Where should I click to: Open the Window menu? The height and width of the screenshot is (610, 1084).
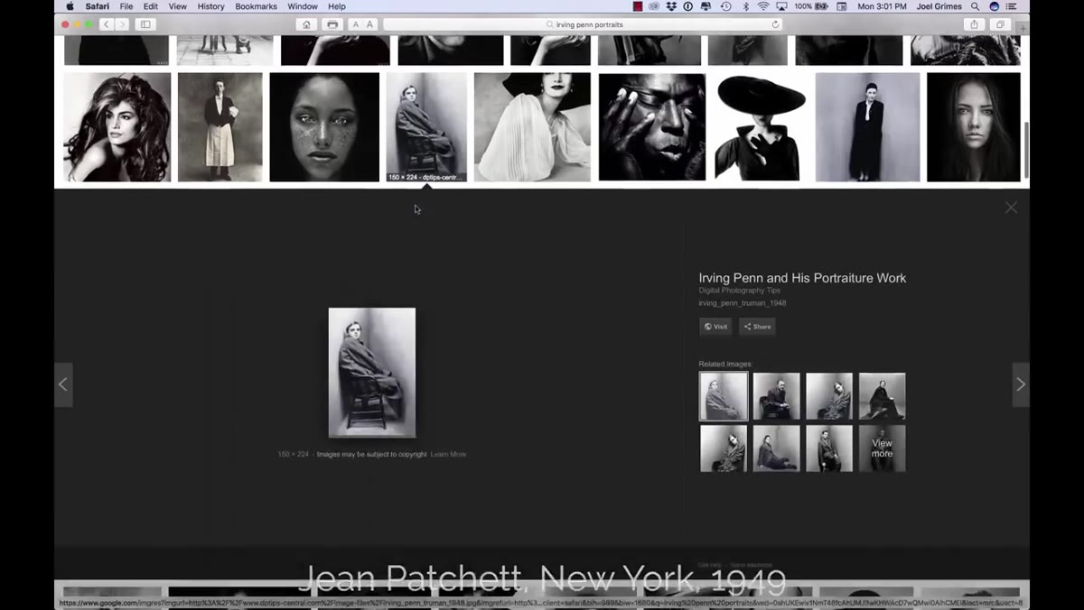303,6
